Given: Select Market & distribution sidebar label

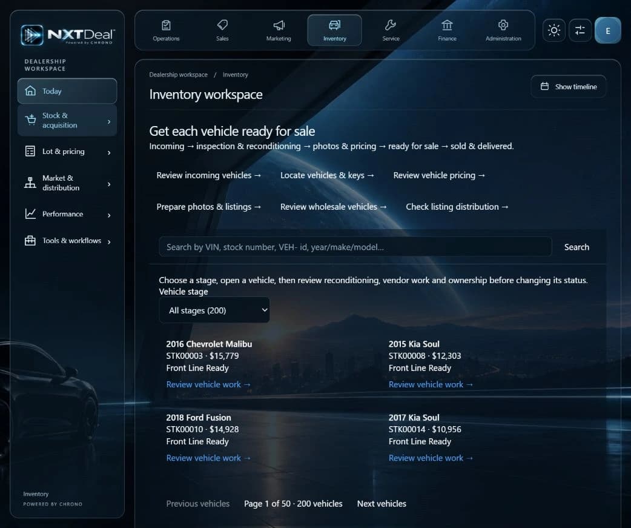Looking at the screenshot, I should point(61,183).
